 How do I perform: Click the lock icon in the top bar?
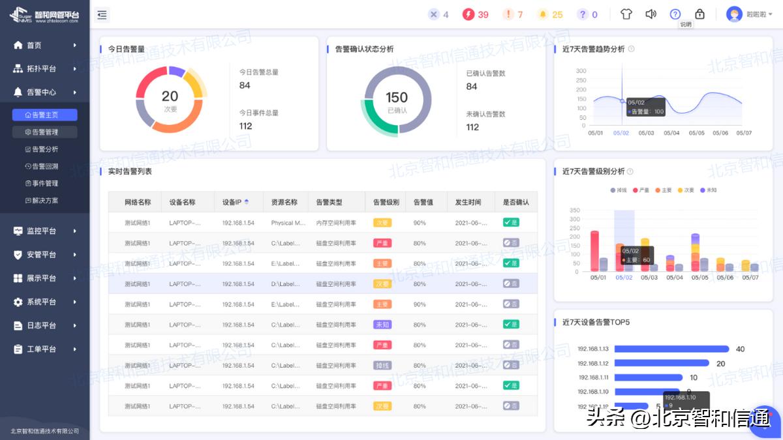pyautogui.click(x=699, y=14)
